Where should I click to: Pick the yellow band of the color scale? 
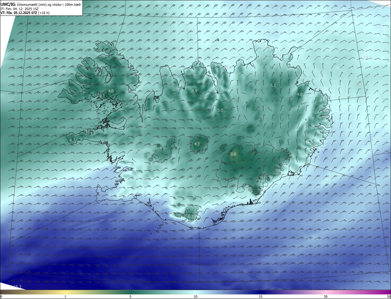(x=66, y=292)
